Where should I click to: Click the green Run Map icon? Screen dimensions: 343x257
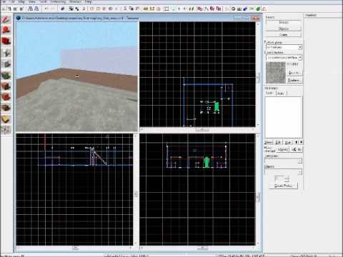[258, 9]
